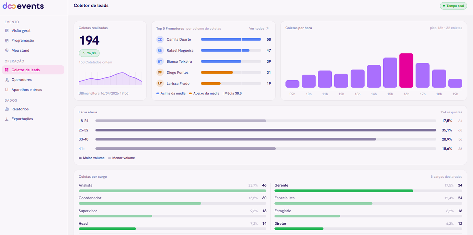Click the Visão geral grid icon

[7, 31]
